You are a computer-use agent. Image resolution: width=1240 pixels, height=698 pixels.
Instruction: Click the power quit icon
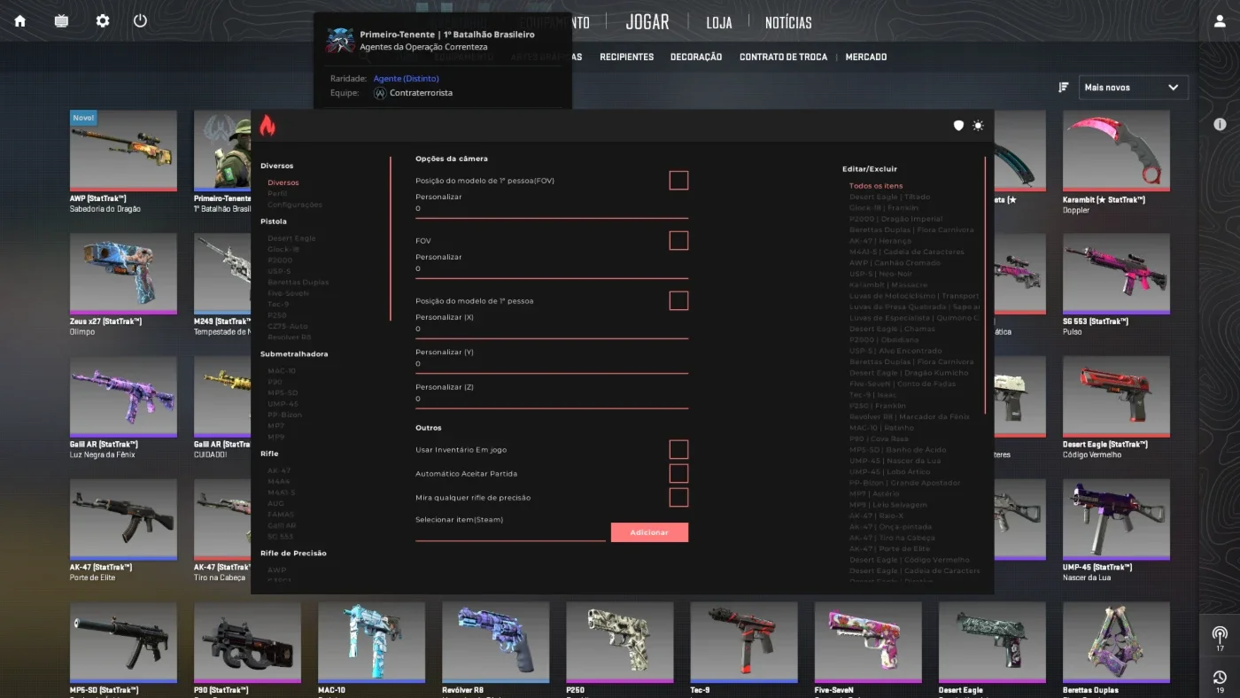pyautogui.click(x=140, y=20)
